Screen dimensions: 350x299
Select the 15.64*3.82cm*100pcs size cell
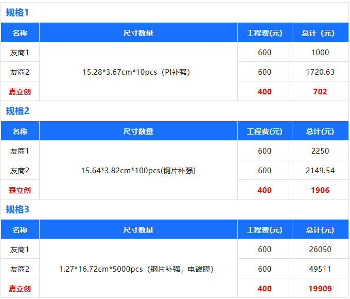[x=138, y=171]
